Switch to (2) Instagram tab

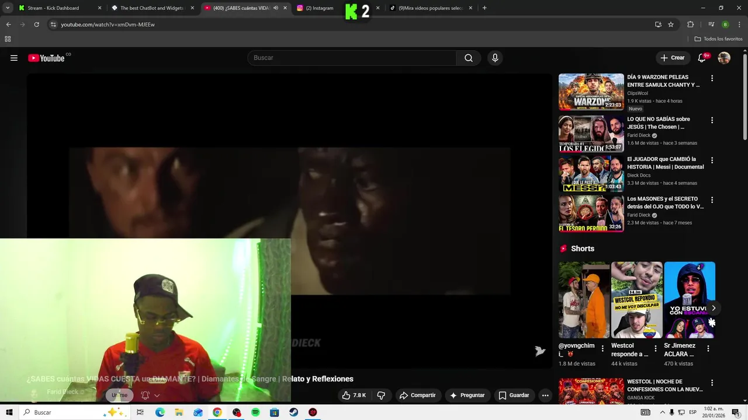[x=320, y=8]
